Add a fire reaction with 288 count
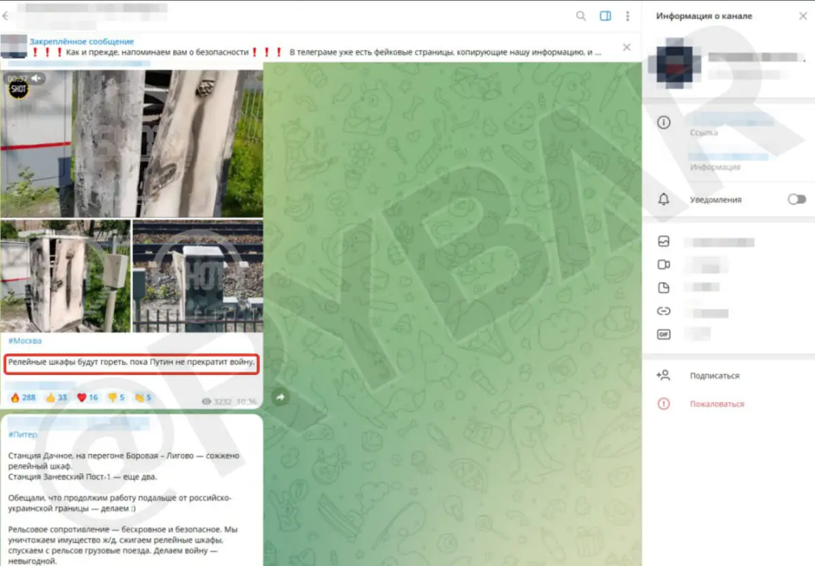815x566 pixels. point(22,397)
